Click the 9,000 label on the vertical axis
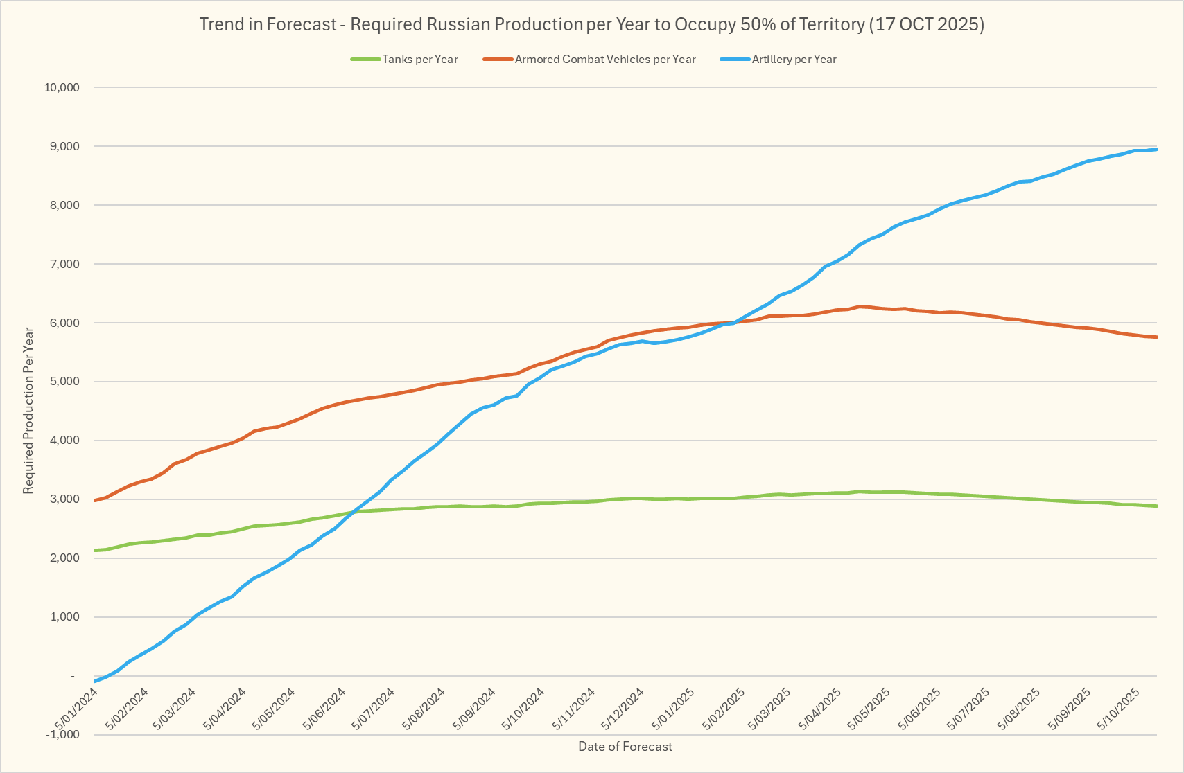1184x773 pixels. (66, 146)
